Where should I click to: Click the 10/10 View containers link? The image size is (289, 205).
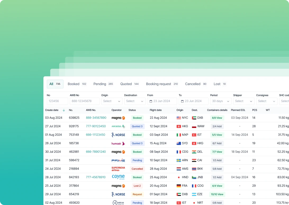217,194
